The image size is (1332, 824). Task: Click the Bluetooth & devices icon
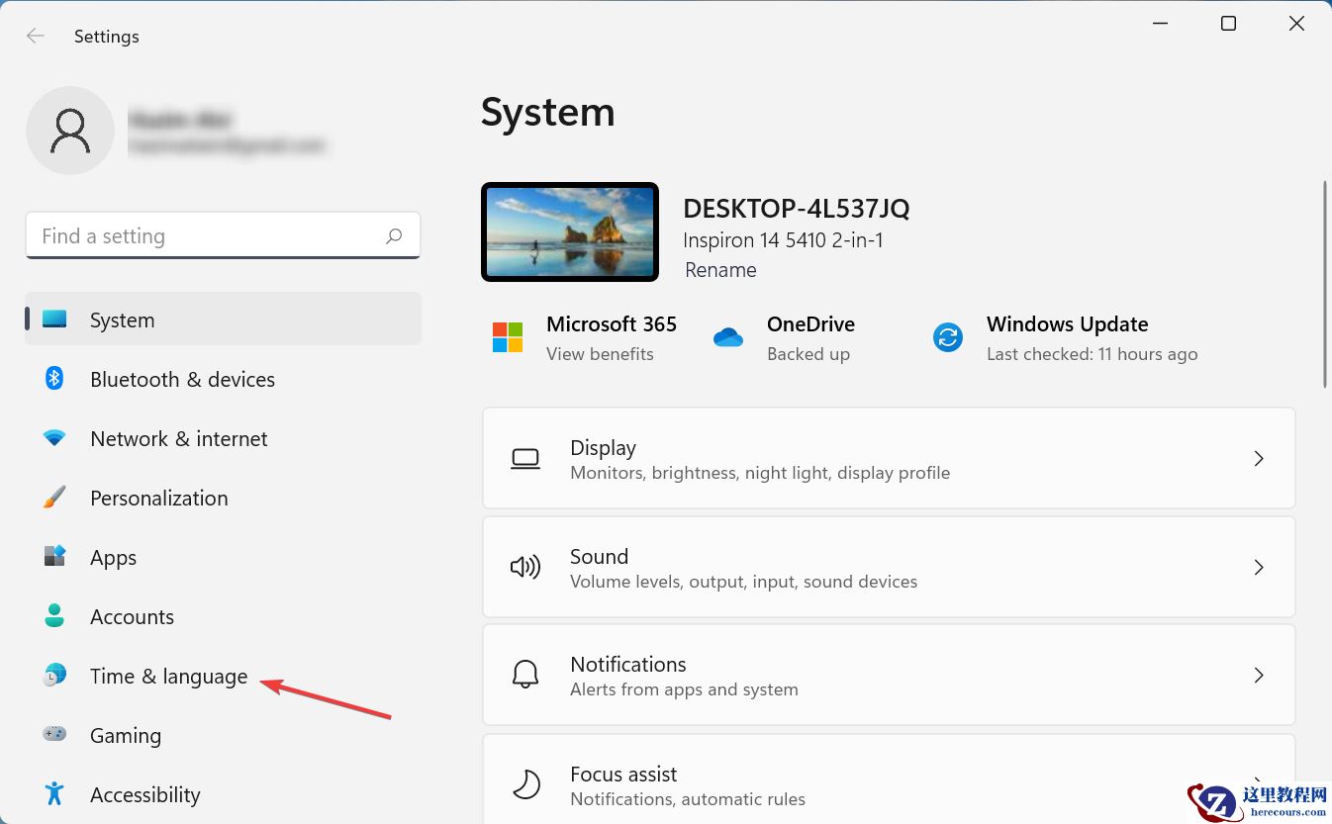pos(54,379)
